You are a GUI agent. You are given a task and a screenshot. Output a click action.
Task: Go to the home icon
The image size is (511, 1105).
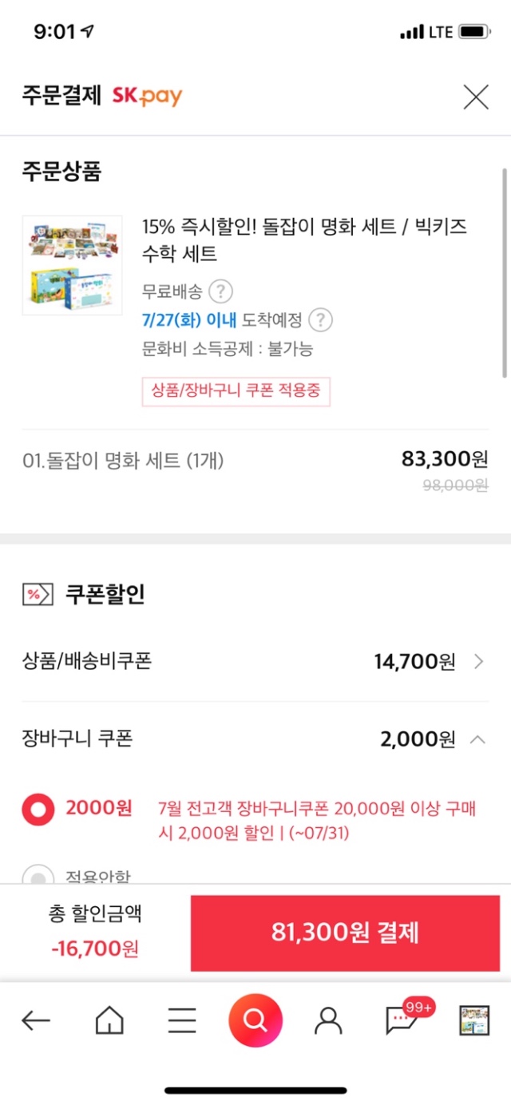(x=109, y=1020)
